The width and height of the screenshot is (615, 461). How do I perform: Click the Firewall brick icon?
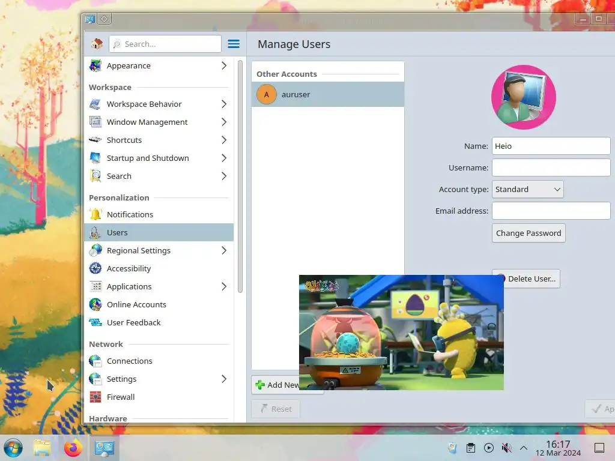95,397
